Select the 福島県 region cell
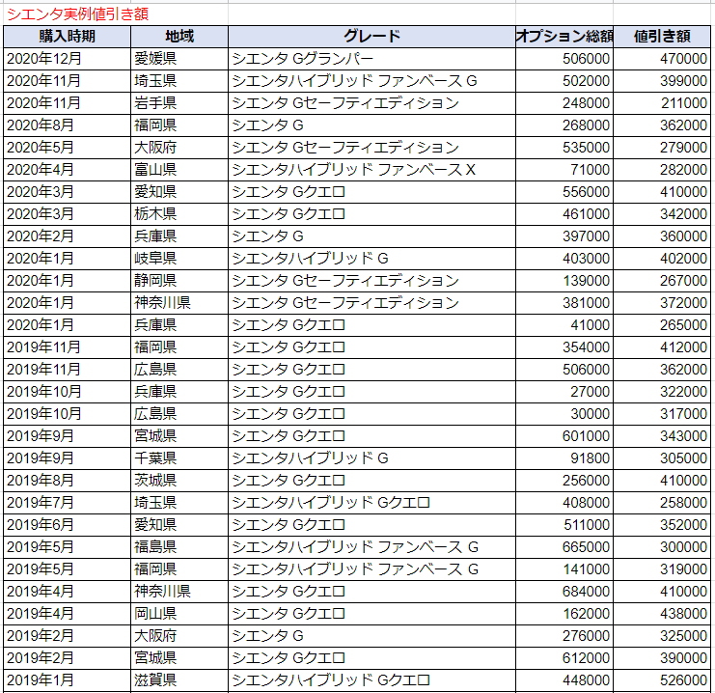 click(x=179, y=547)
